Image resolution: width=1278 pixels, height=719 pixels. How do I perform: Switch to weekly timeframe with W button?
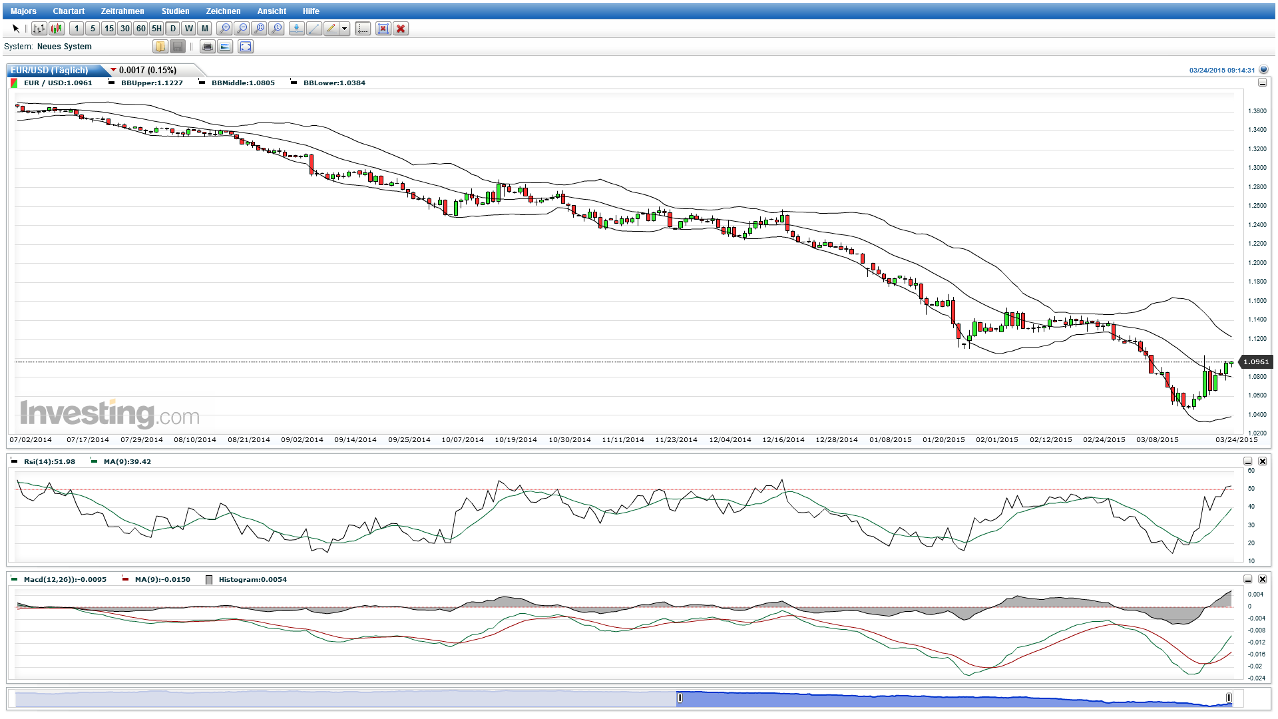coord(188,29)
